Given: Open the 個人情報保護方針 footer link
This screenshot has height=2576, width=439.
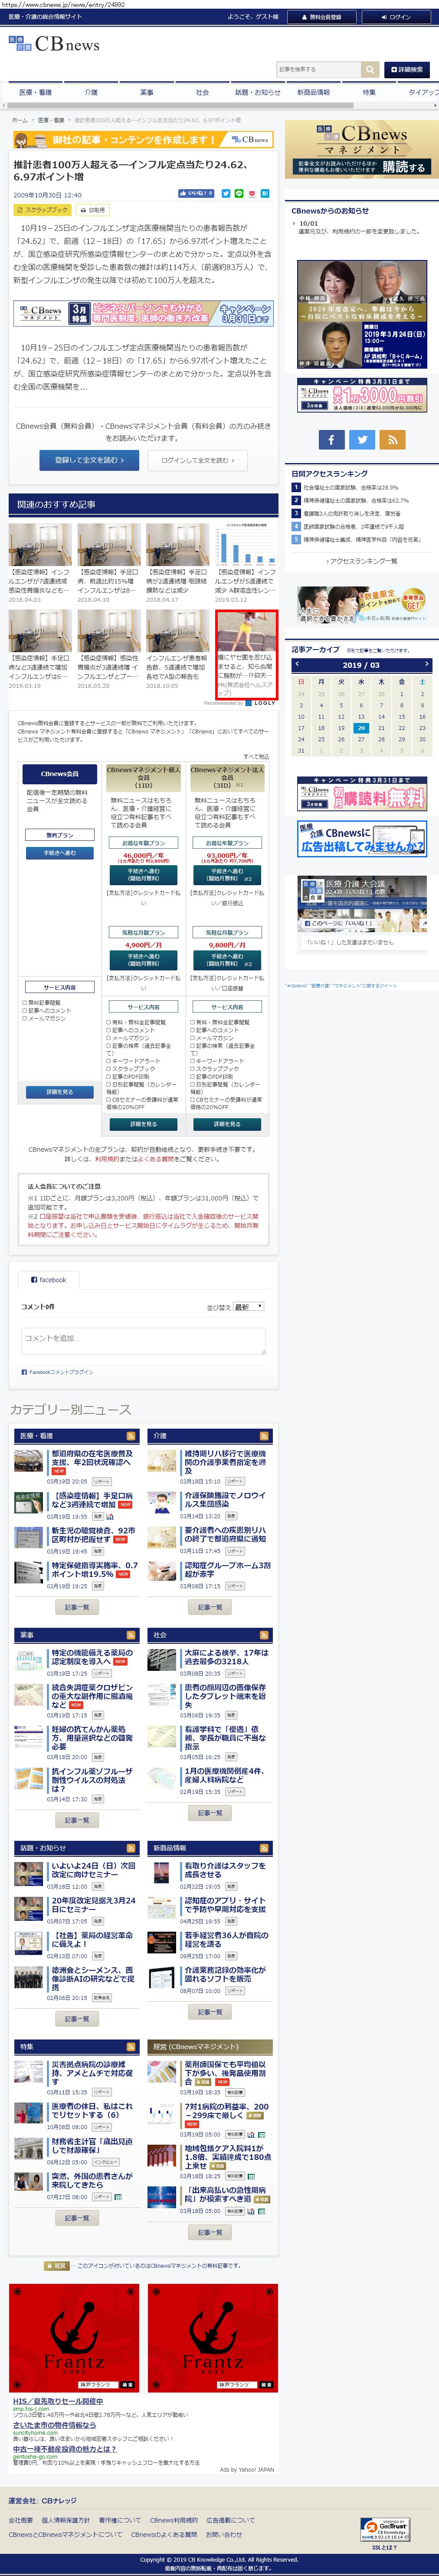Looking at the screenshot, I should pyautogui.click(x=65, y=2520).
